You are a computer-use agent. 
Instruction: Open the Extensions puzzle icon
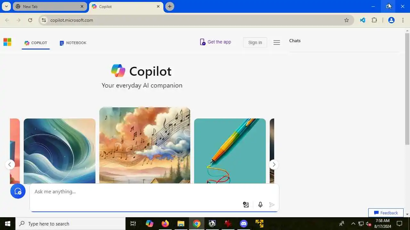click(374, 20)
